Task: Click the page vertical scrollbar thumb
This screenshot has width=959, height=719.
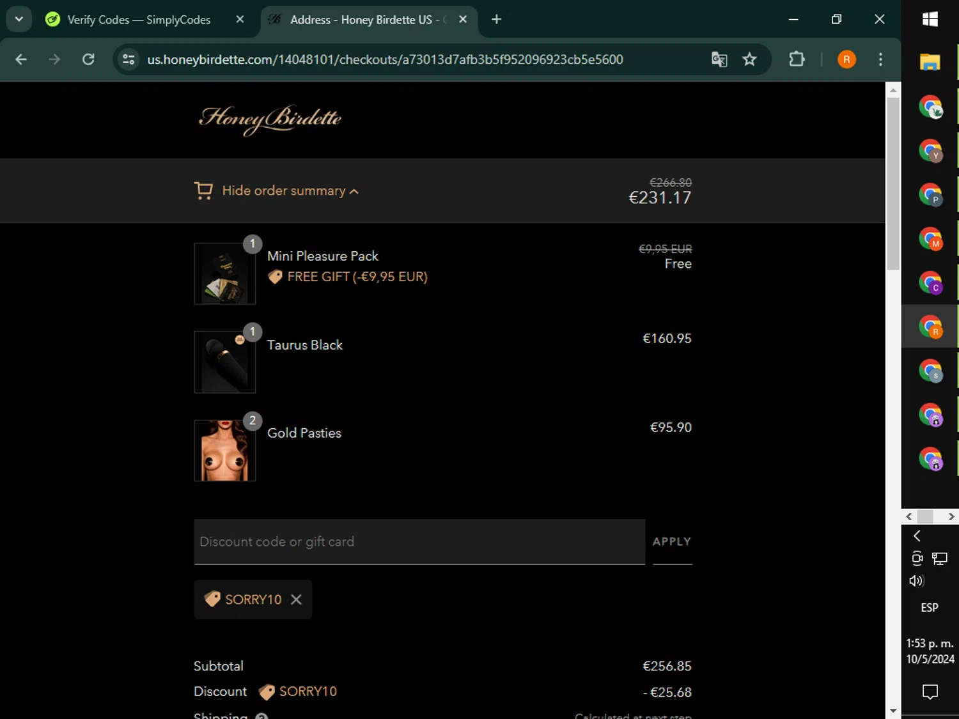Action: pyautogui.click(x=893, y=183)
